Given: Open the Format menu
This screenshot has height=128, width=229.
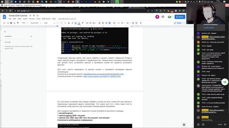Looking at the screenshot, I should [31, 19].
